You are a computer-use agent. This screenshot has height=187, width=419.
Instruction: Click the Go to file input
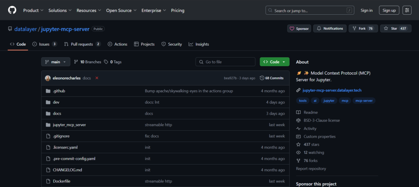coord(225,62)
